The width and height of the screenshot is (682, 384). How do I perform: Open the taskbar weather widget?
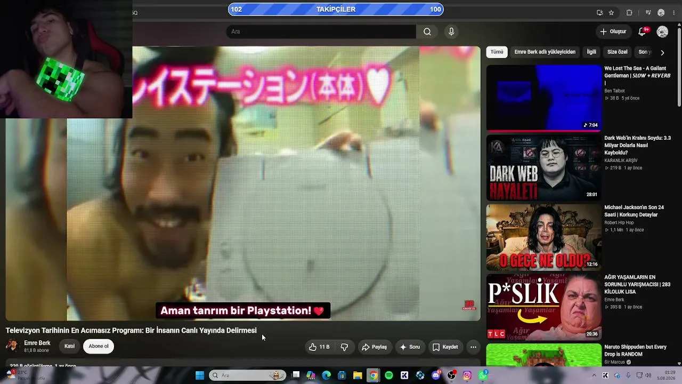(x=26, y=375)
